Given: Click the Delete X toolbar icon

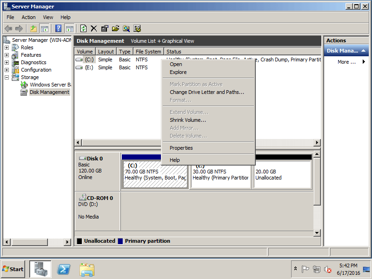Looking at the screenshot, I should pyautogui.click(x=94, y=29).
